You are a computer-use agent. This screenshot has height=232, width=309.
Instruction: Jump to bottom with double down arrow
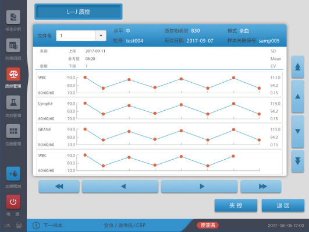[x=297, y=161]
